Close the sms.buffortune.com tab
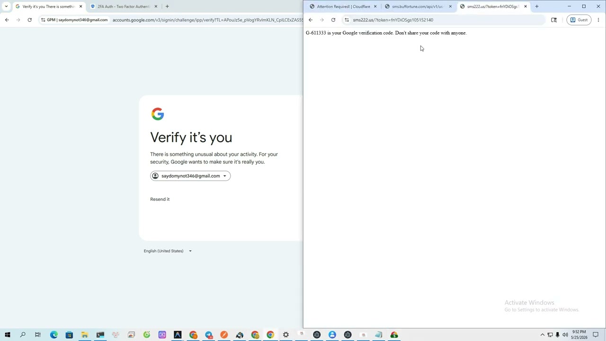The image size is (606, 341). point(450,7)
